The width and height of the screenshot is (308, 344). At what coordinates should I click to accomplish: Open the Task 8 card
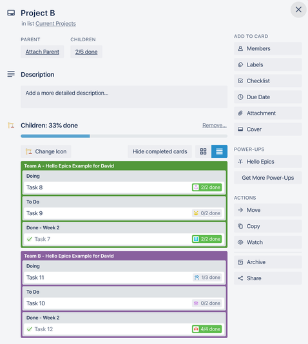[124, 187]
